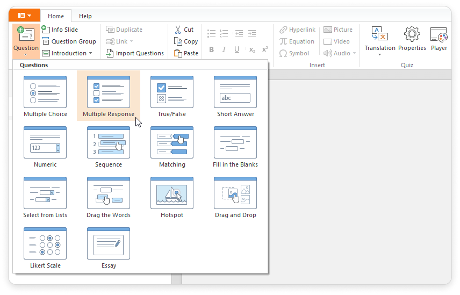This screenshot has width=460, height=295.
Task: Choose the Hotspot question type
Action: click(171, 197)
